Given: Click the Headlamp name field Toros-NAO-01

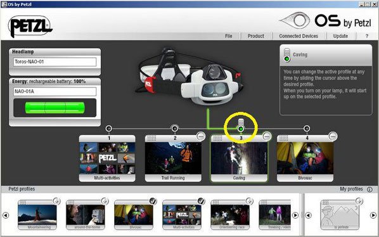Looking at the screenshot, I should pos(55,62).
